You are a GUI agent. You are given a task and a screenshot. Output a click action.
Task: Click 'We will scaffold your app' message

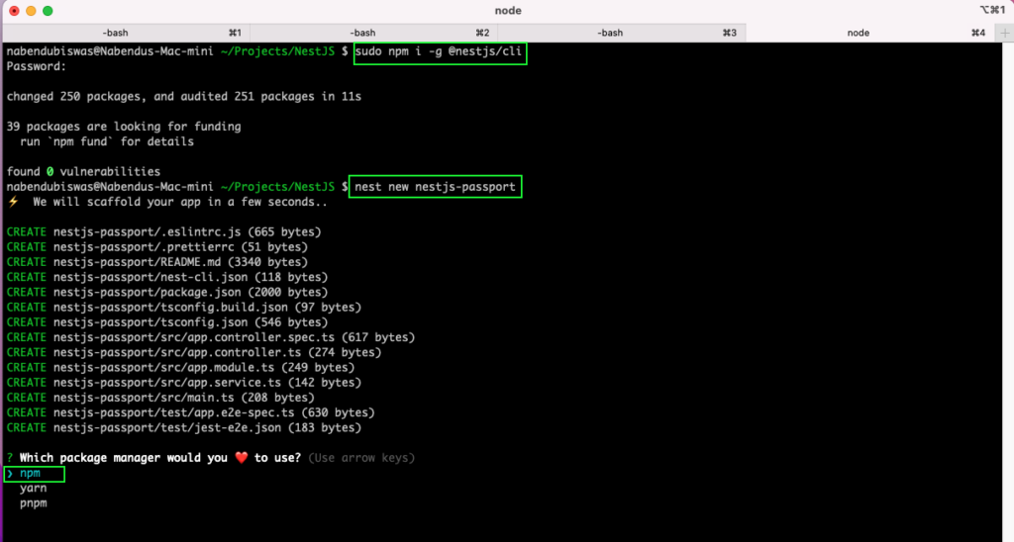[180, 202]
